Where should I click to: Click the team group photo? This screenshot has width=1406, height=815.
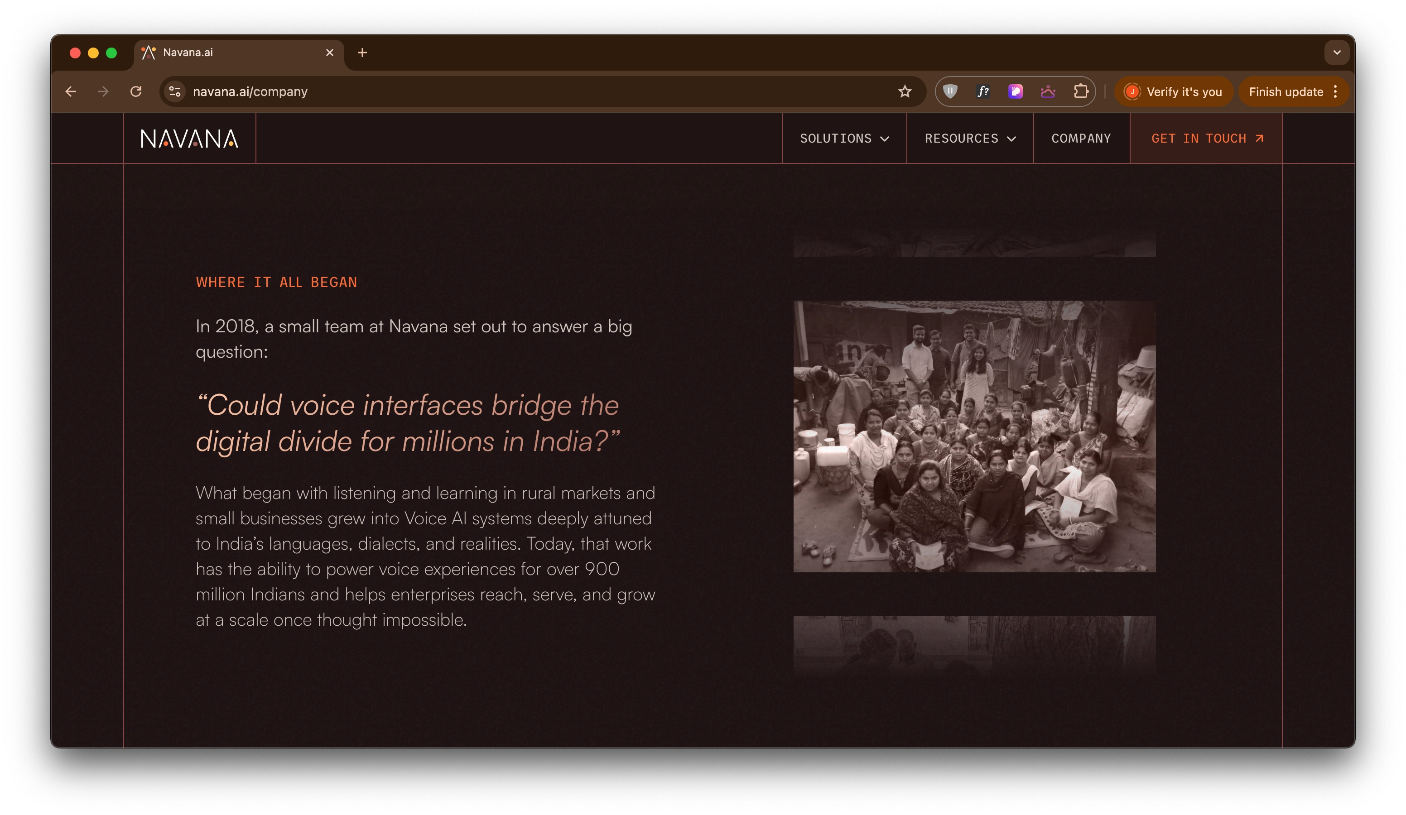(974, 436)
